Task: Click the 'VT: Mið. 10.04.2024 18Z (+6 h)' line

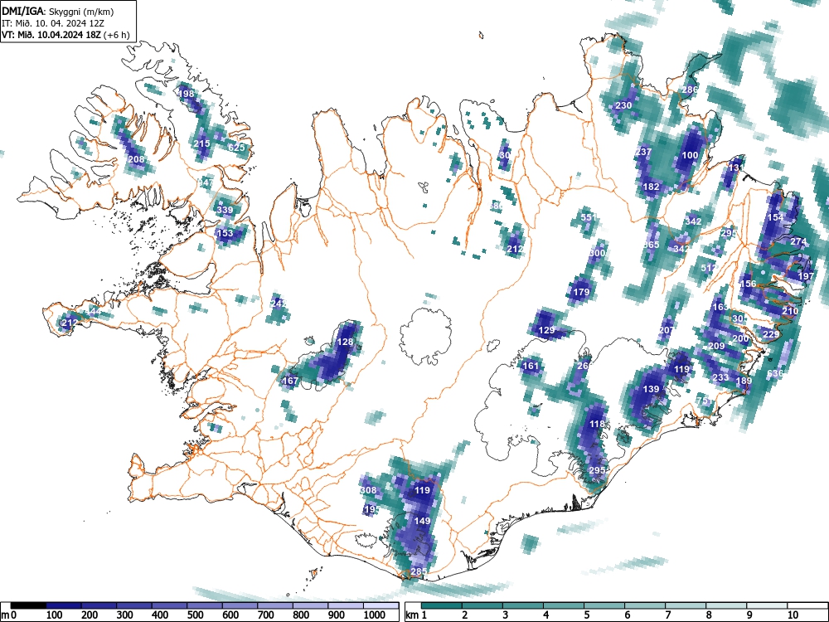Action: pyautogui.click(x=65, y=35)
